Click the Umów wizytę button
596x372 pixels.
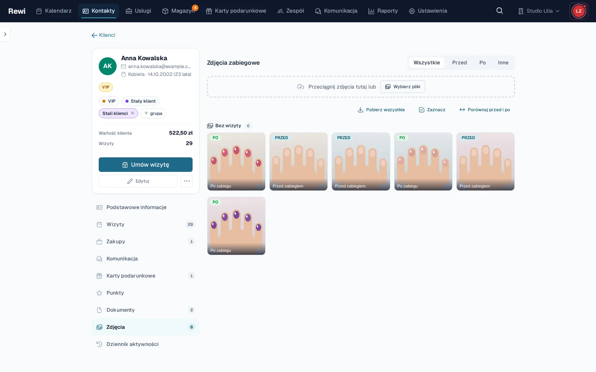(146, 164)
